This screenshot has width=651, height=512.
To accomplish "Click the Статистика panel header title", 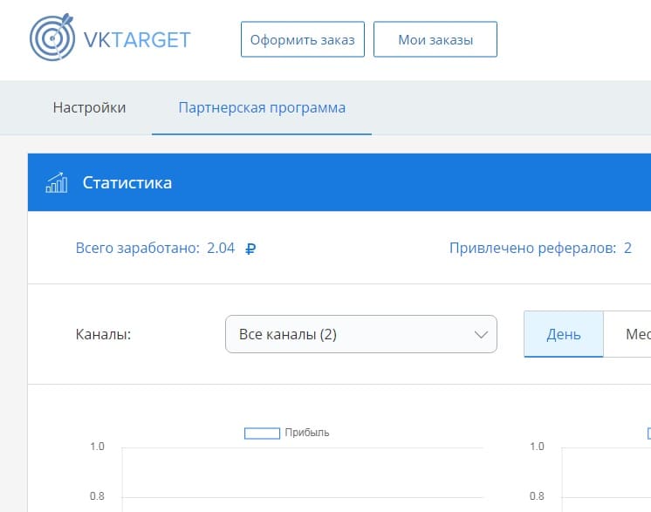I will pos(127,182).
